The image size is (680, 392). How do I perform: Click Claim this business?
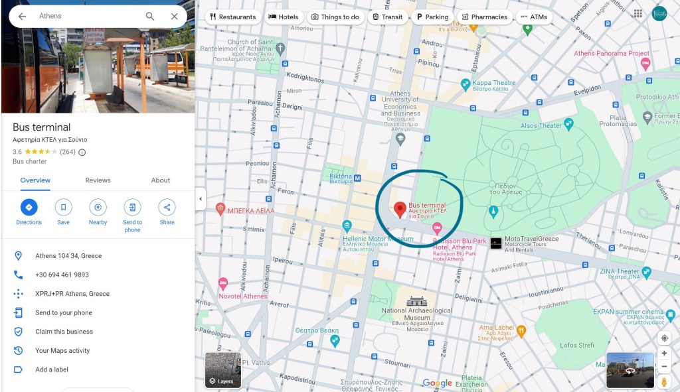(x=63, y=331)
